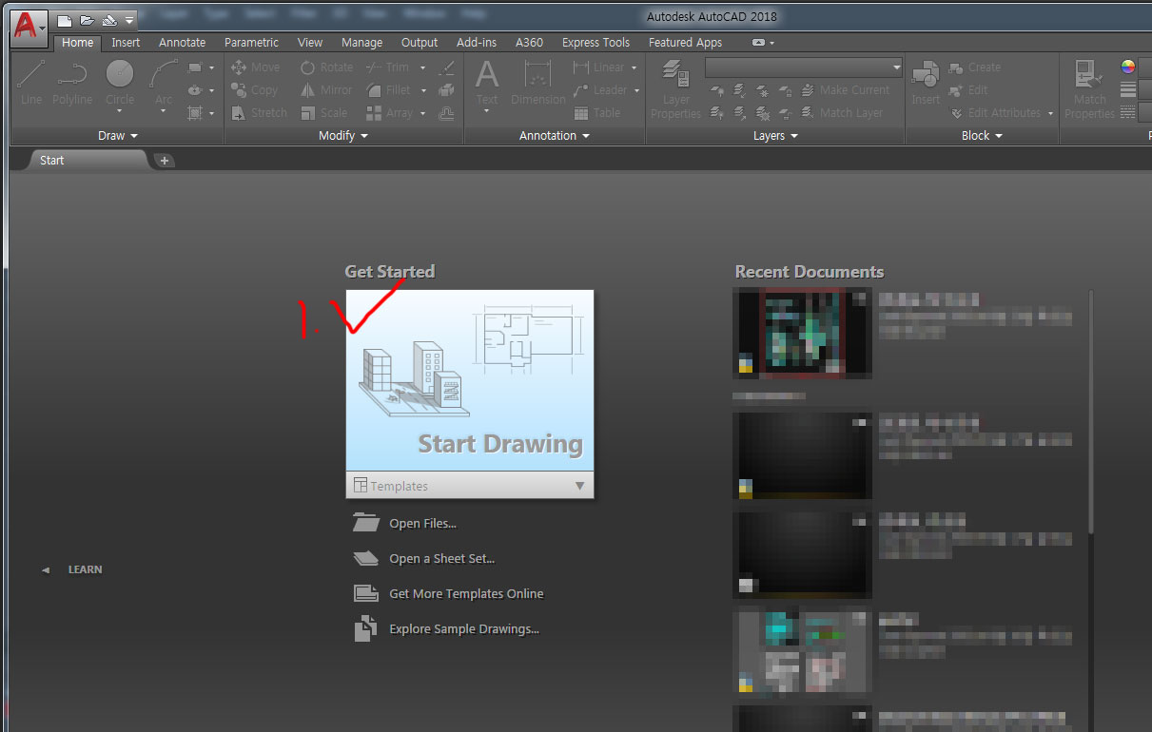Screen dimensions: 1152x732
Task: Switch to the Insert ribbon tab
Action: pos(126,43)
